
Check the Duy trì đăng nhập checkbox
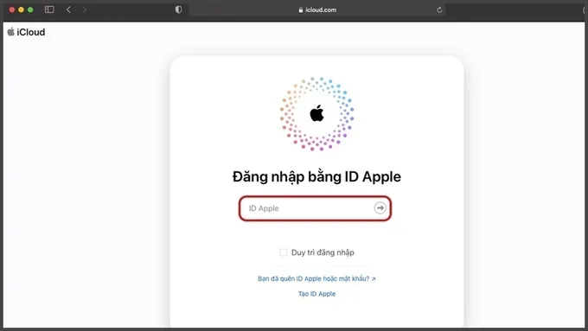283,252
